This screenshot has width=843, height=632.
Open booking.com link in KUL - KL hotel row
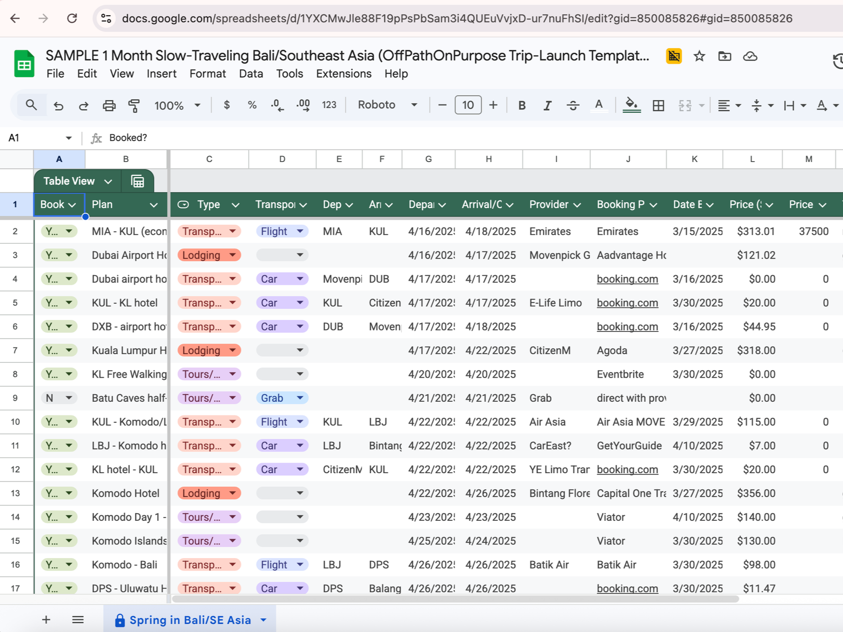click(627, 303)
